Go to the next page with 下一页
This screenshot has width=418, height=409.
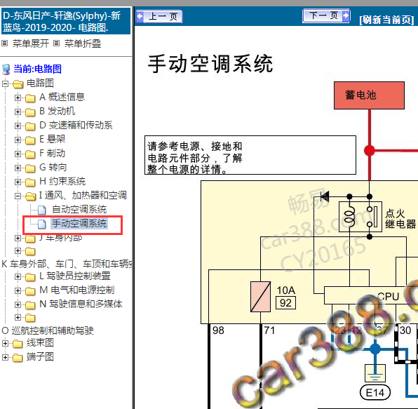(326, 15)
